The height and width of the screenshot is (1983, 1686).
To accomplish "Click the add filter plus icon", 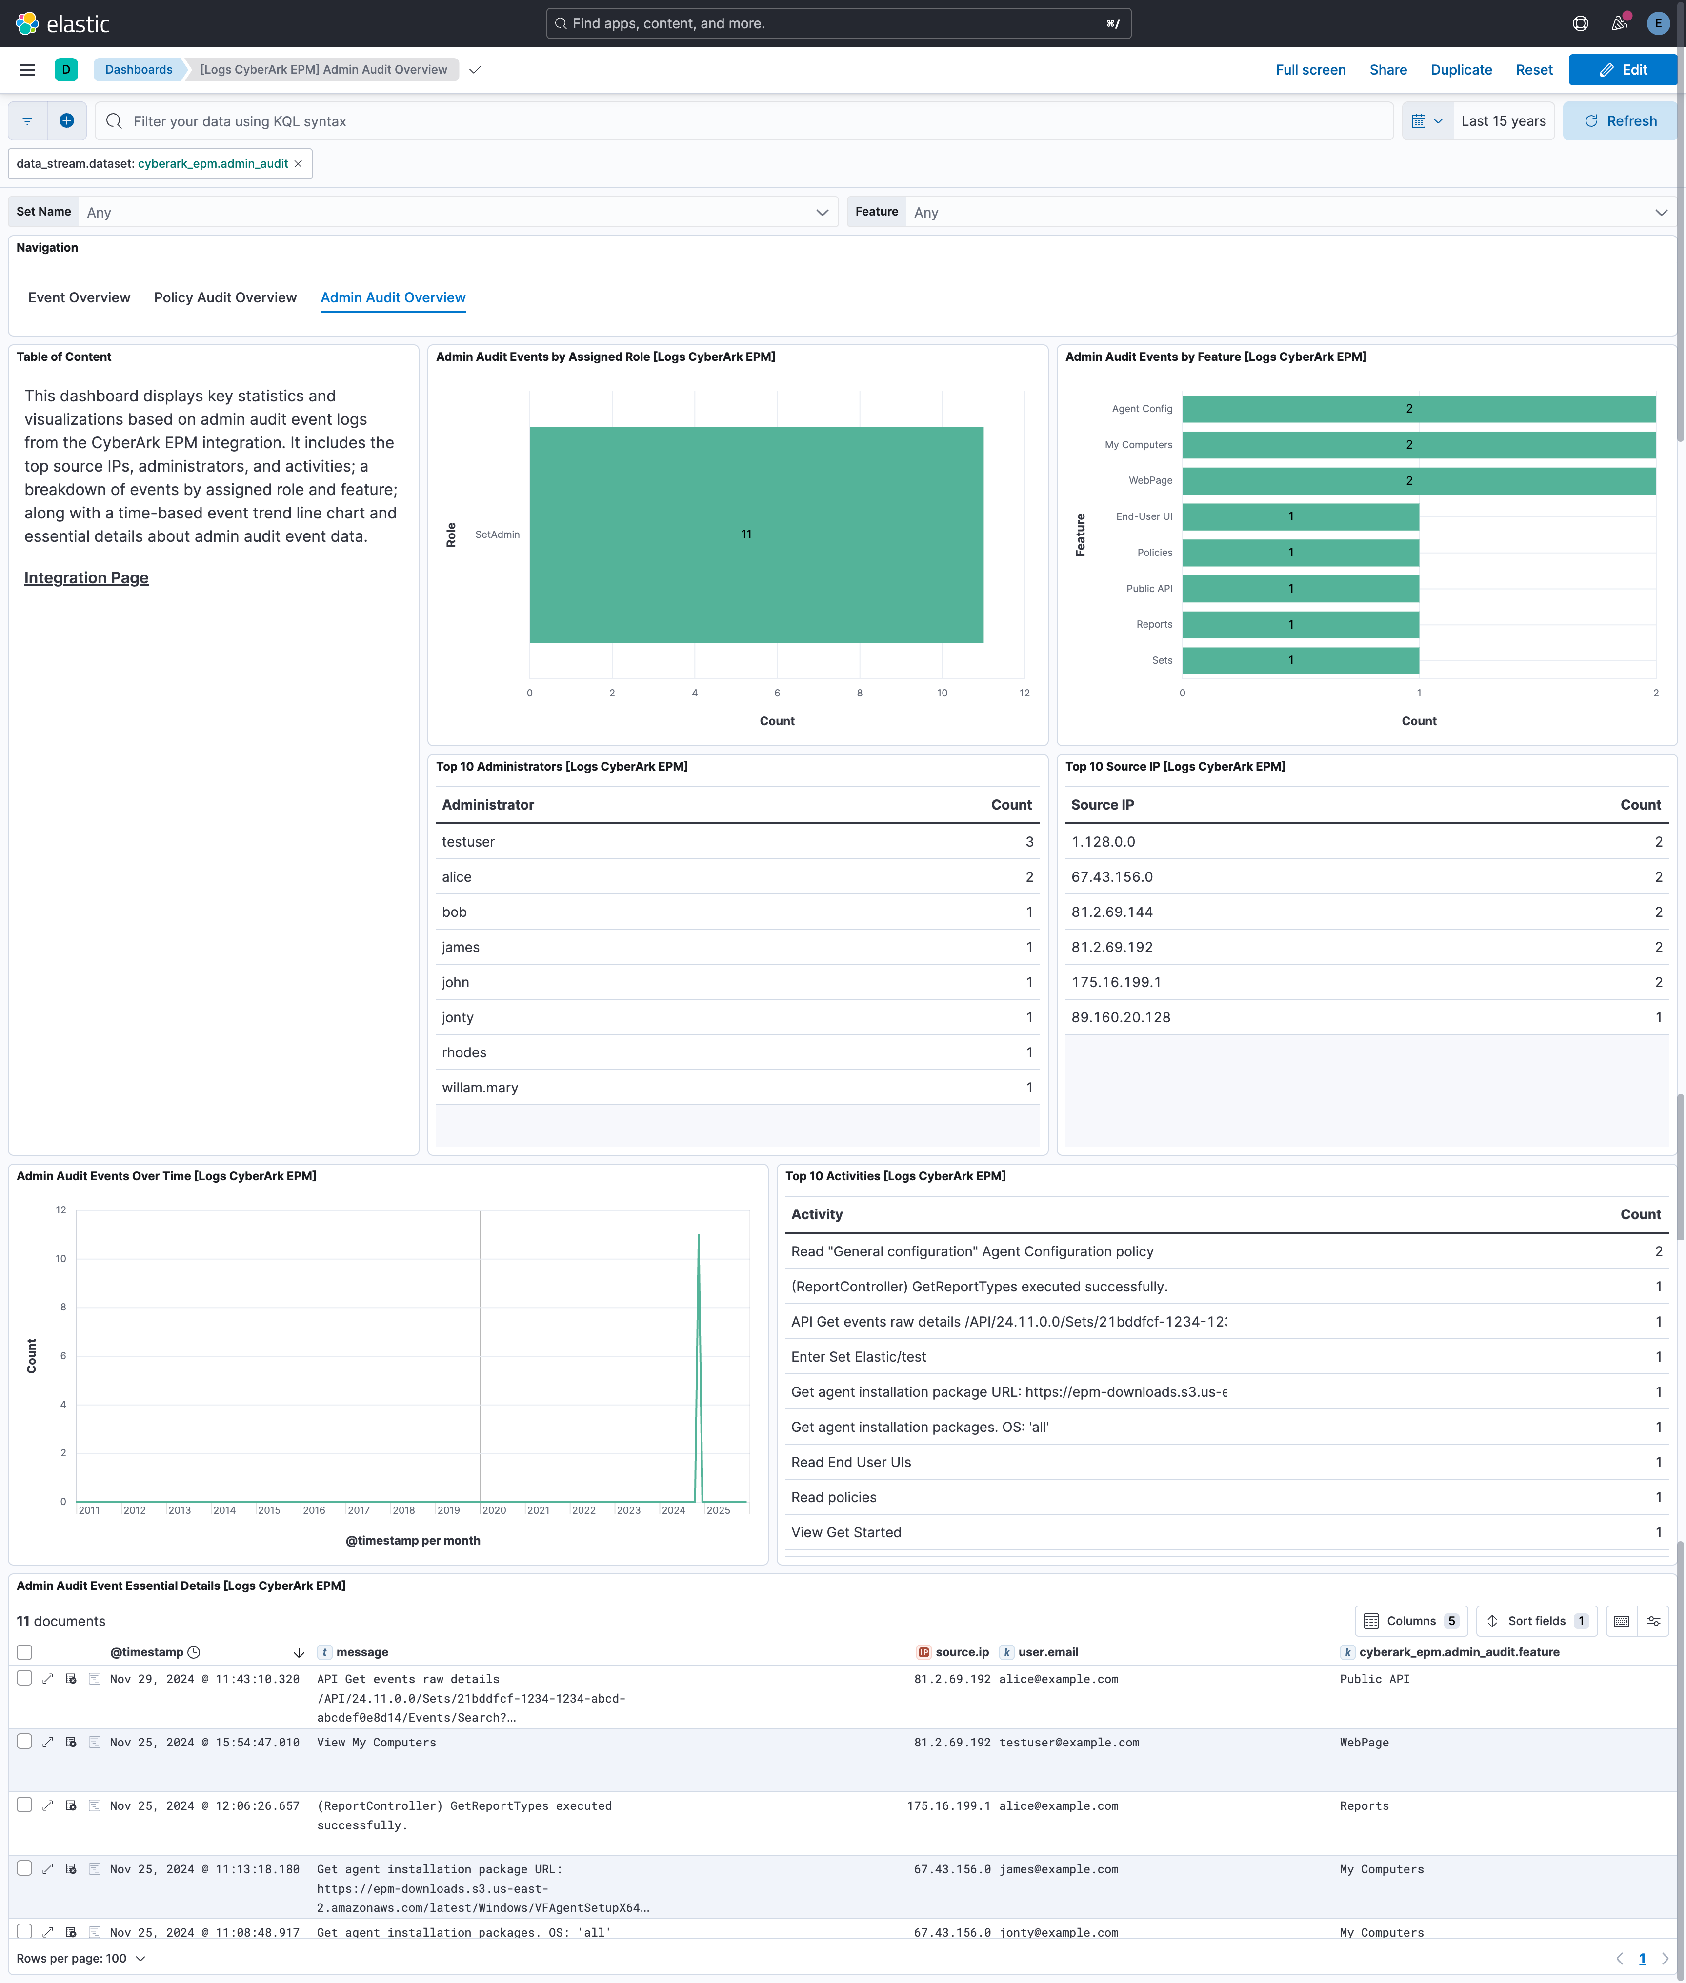I will coord(66,120).
